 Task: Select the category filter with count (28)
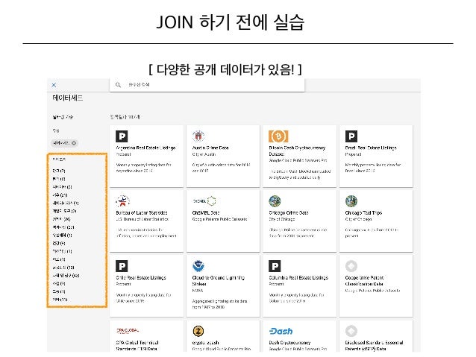(x=62, y=219)
